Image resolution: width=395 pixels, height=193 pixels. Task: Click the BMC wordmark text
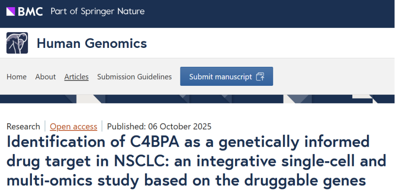point(30,11)
